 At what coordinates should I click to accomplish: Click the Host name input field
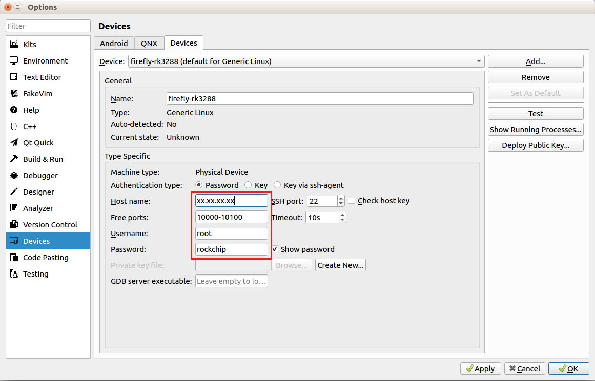[231, 201]
